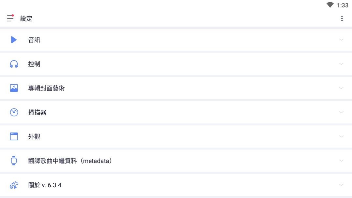Expand the 控制 section chevron
The image size is (352, 198).
point(341,64)
